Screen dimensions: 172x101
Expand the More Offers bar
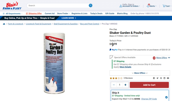point(140,73)
